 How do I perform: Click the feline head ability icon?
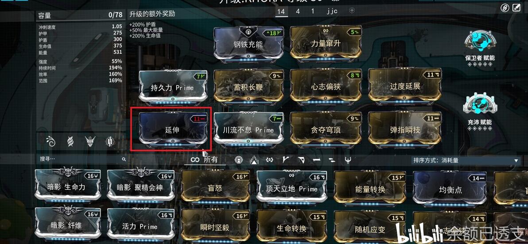pyautogui.click(x=90, y=141)
